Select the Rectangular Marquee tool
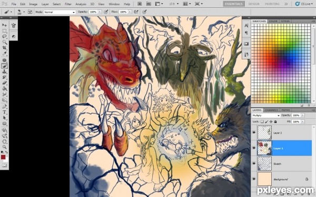The image size is (316, 197). coord(4,31)
